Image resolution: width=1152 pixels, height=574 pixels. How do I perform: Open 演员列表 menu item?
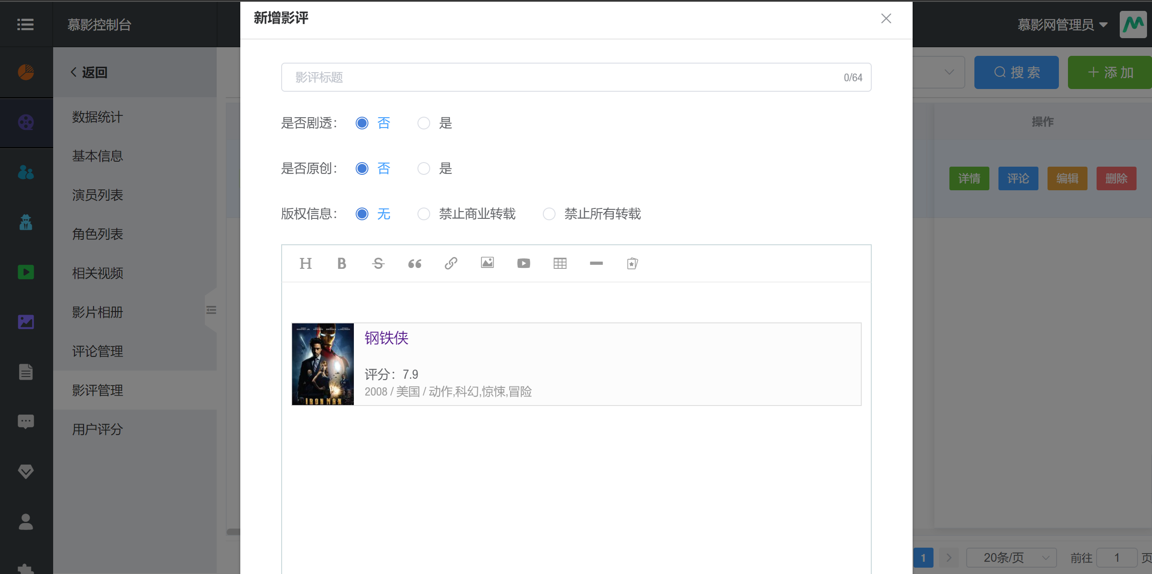[x=135, y=195]
